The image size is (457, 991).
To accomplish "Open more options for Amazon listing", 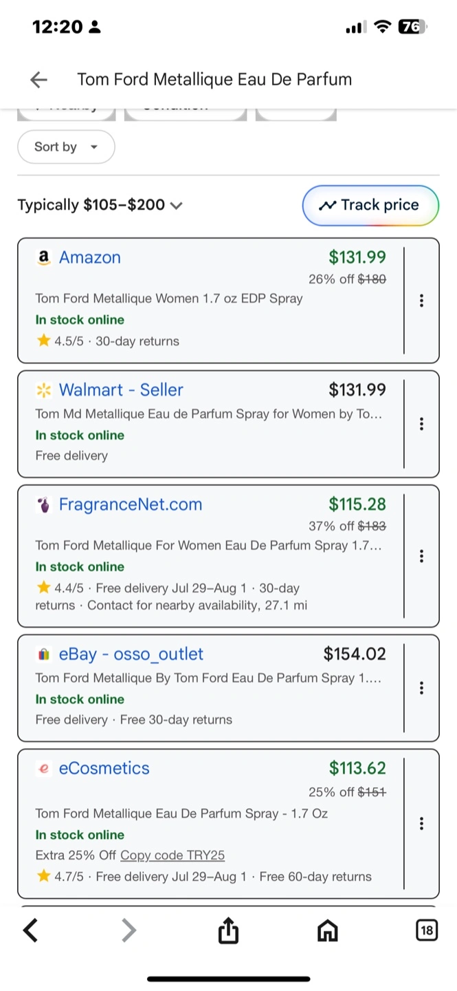I will [x=421, y=301].
